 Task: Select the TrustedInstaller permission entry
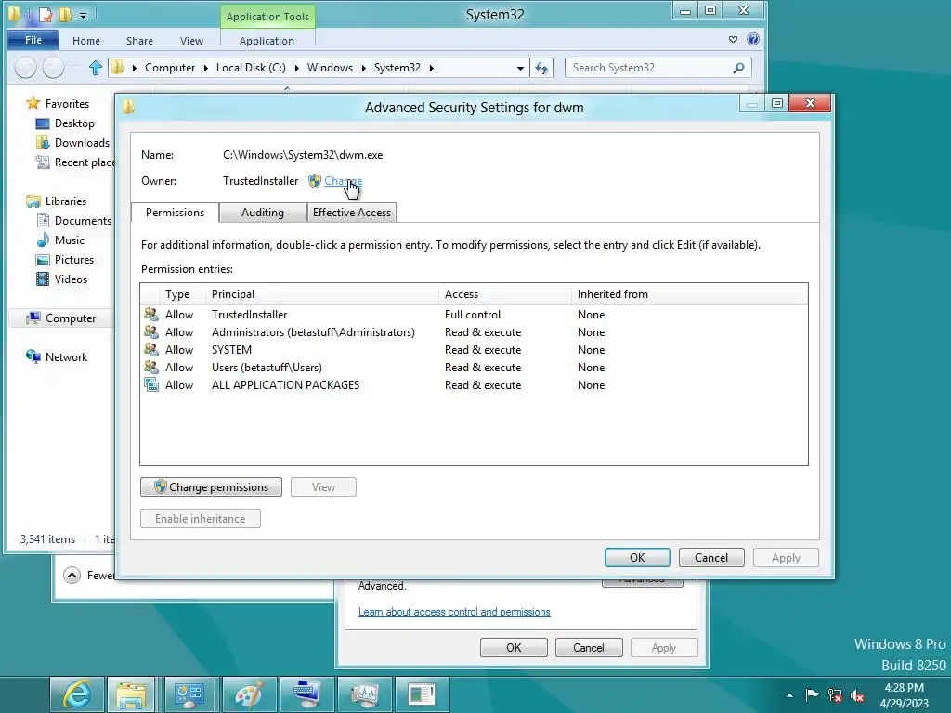(474, 314)
